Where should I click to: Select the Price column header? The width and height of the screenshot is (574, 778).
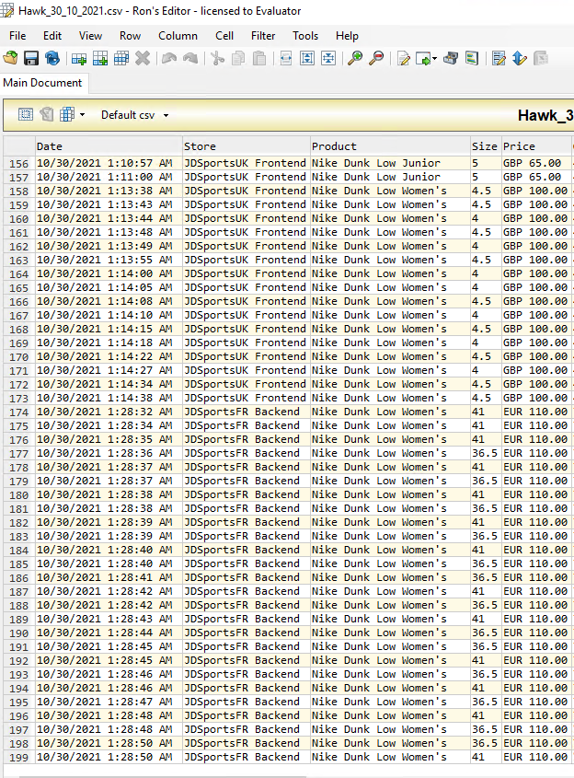tap(536, 146)
